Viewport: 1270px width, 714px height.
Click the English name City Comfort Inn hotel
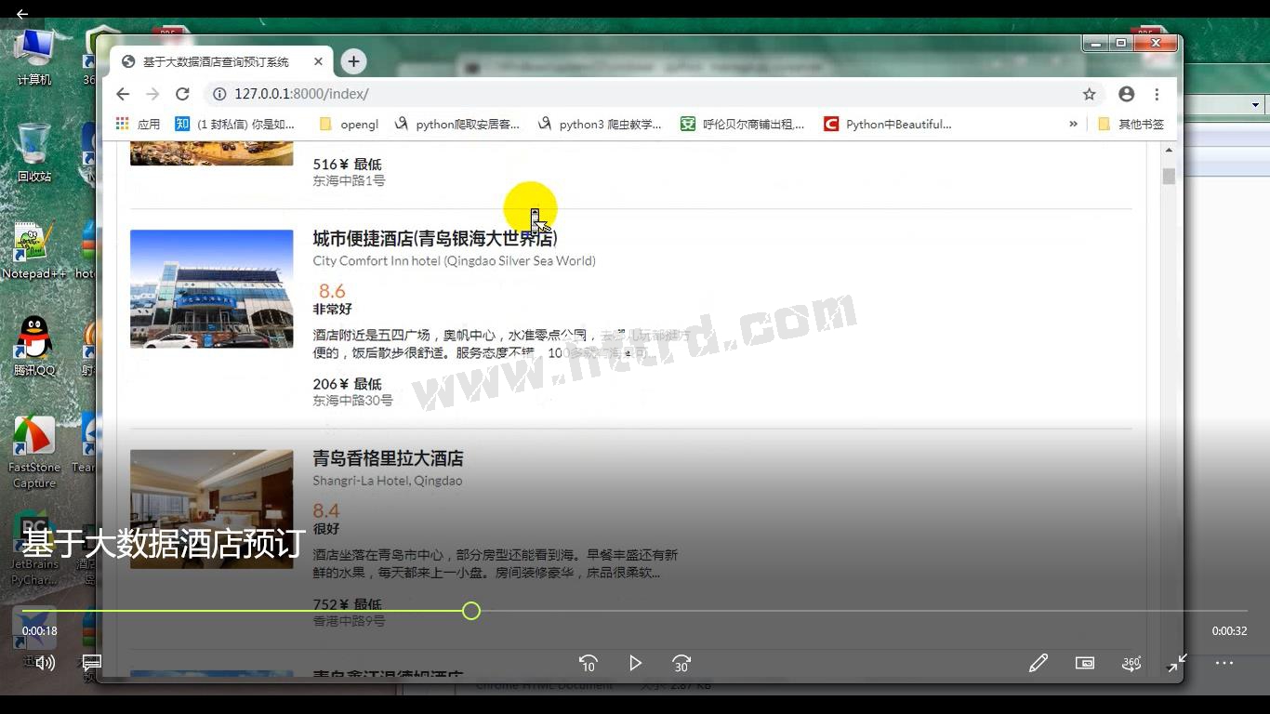454,261
